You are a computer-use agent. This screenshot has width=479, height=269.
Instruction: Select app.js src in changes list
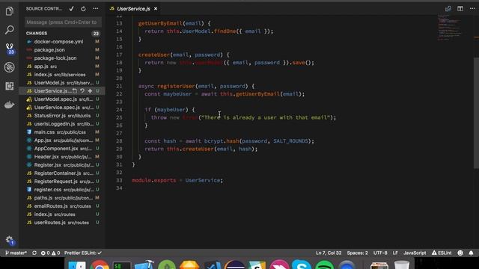click(x=62, y=67)
